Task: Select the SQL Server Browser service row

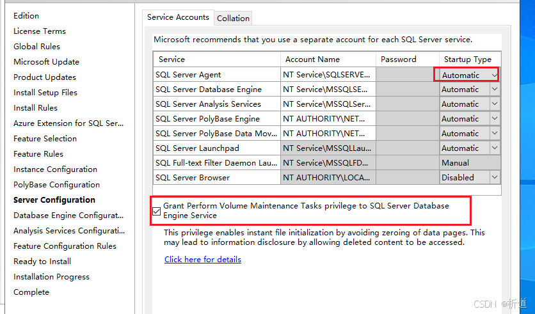Action: point(192,177)
